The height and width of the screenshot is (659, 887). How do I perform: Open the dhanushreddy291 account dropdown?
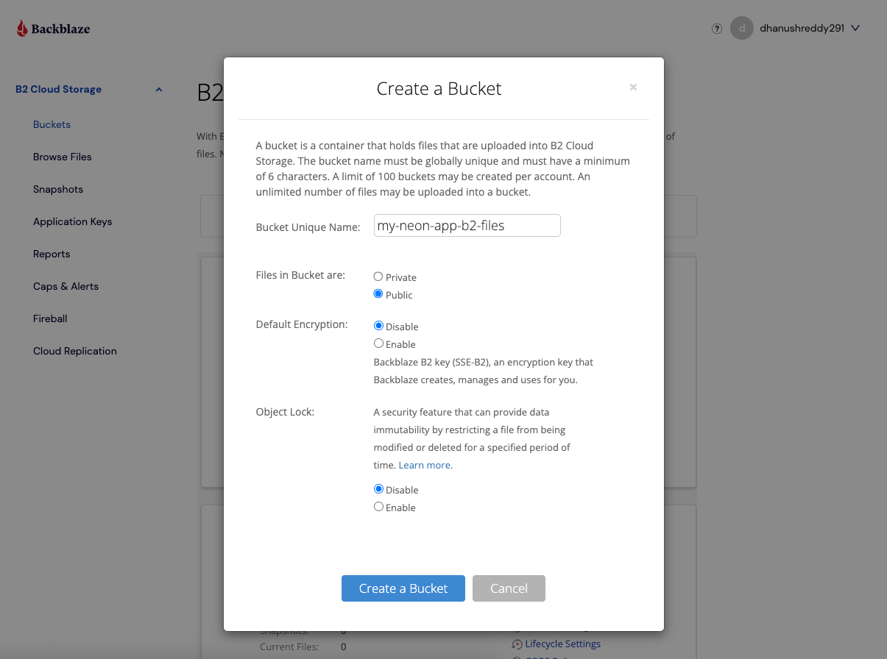point(802,28)
